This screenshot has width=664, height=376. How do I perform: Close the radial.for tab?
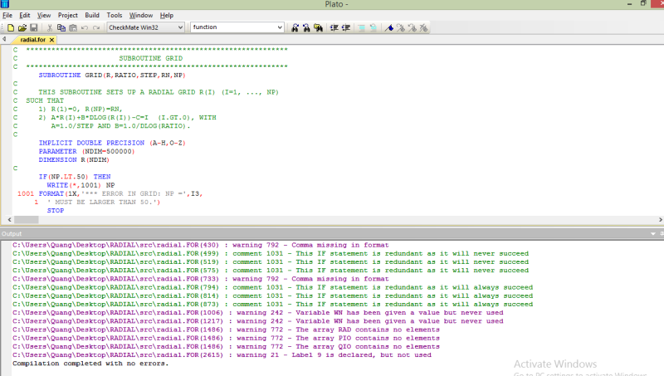point(51,40)
